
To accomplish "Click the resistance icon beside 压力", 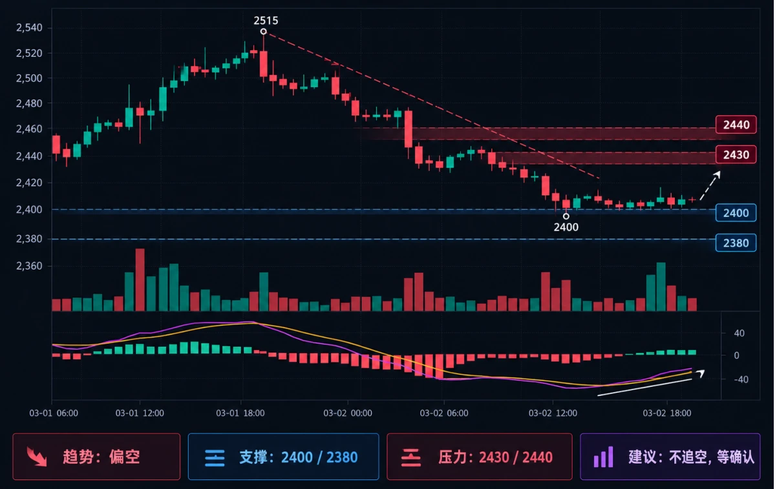I will click(x=411, y=457).
